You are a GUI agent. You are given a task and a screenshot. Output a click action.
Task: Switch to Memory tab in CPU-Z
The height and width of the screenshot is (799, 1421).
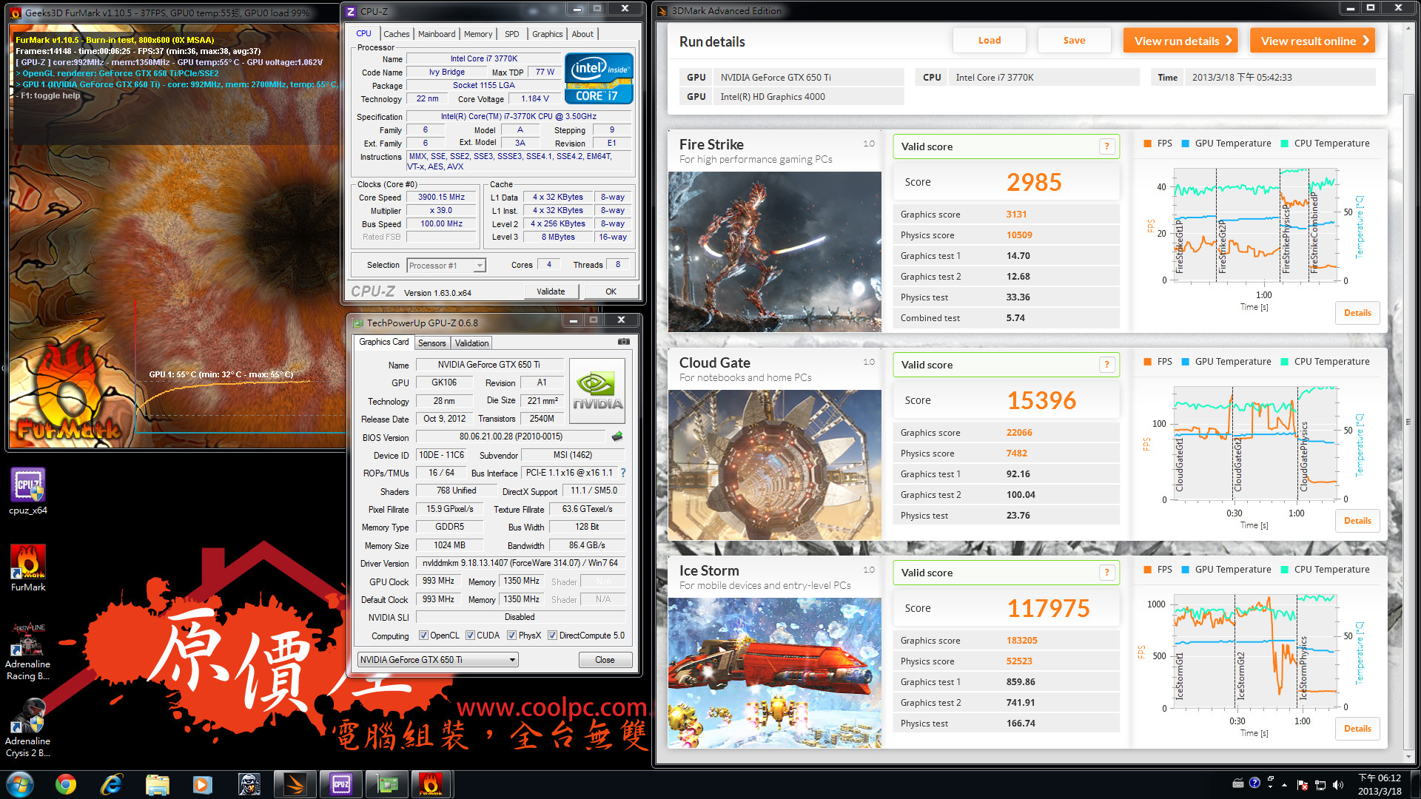[478, 34]
